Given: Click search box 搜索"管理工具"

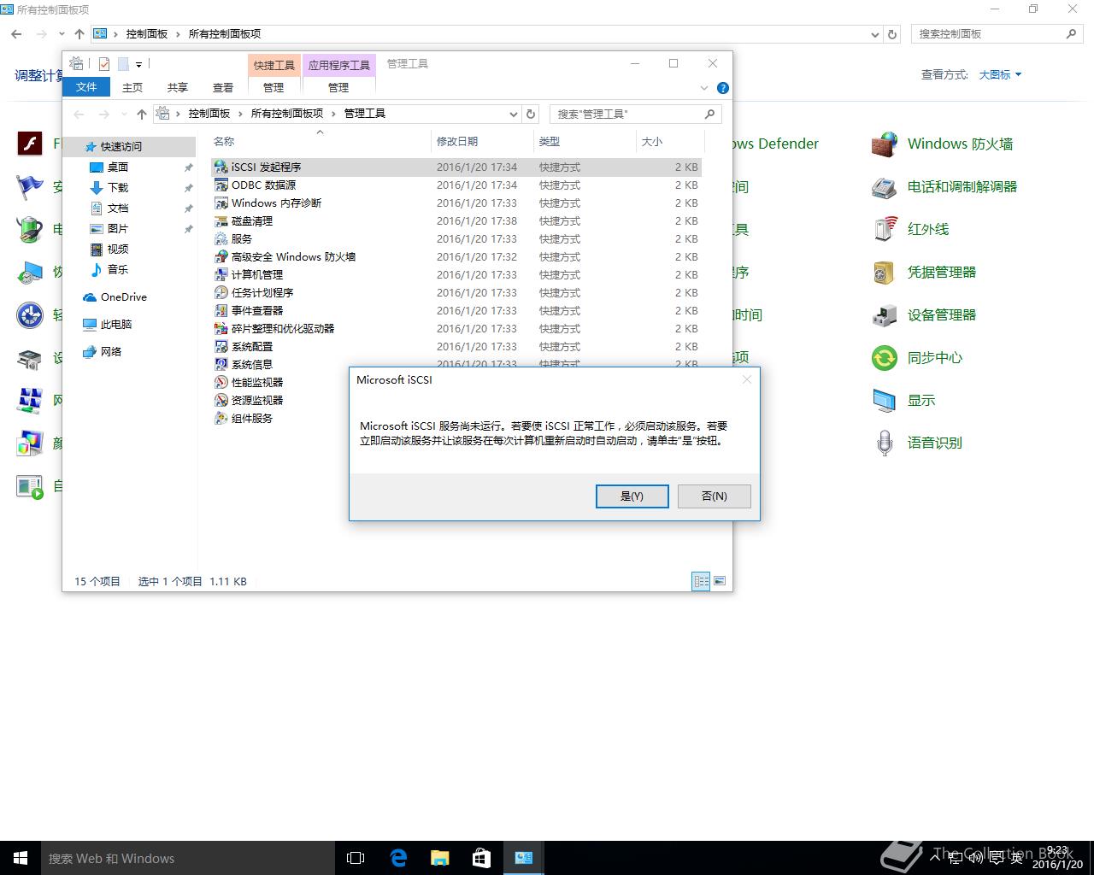Looking at the screenshot, I should 635,114.
